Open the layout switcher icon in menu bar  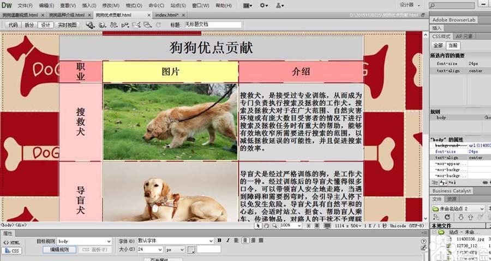(x=248, y=5)
